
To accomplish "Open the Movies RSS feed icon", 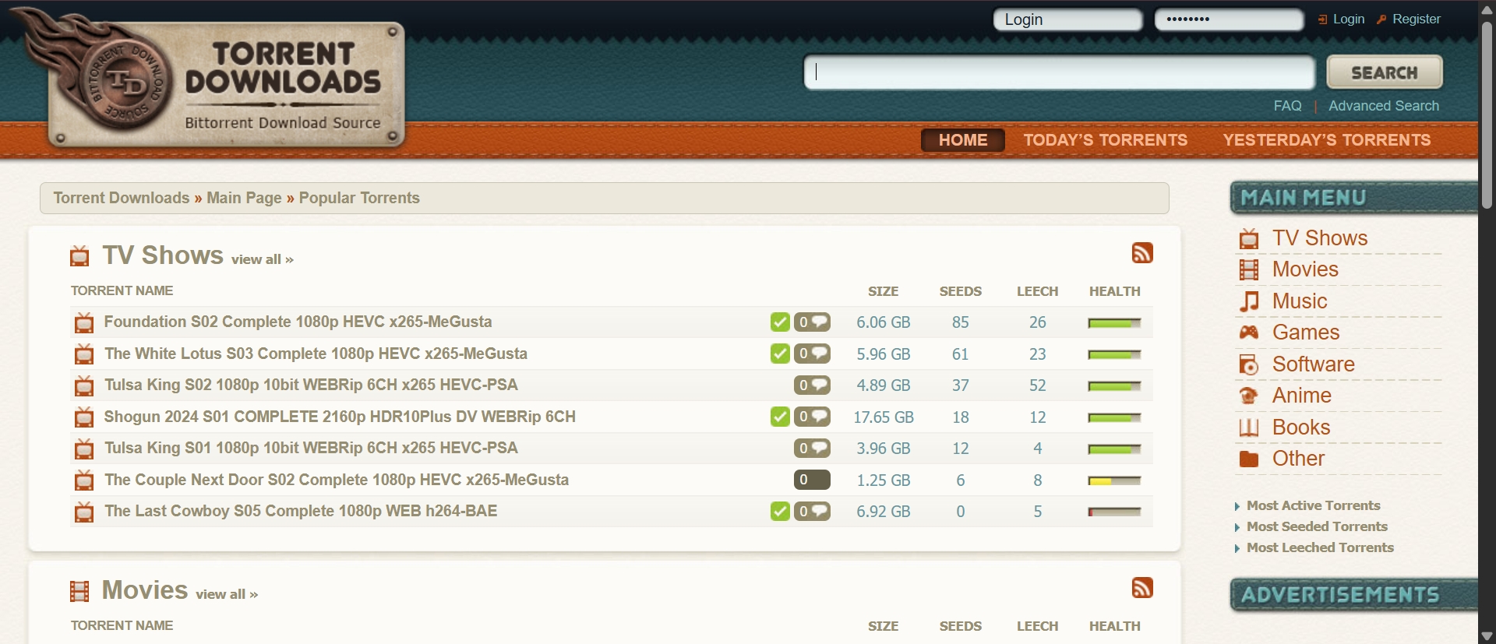I will click(1142, 588).
